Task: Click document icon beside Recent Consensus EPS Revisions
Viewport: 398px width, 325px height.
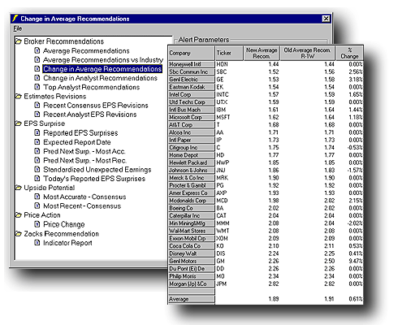Action: 37,105
